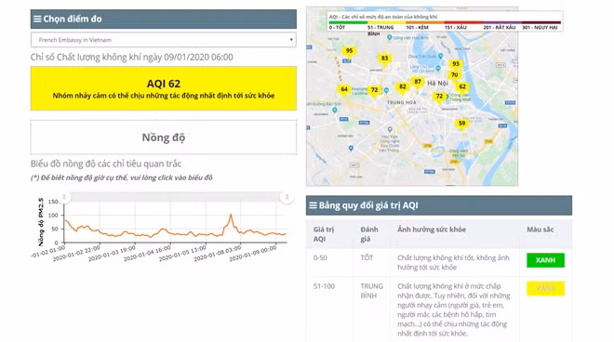Click the AQI 87 map marker
This screenshot has height=342, width=614.
(x=418, y=82)
